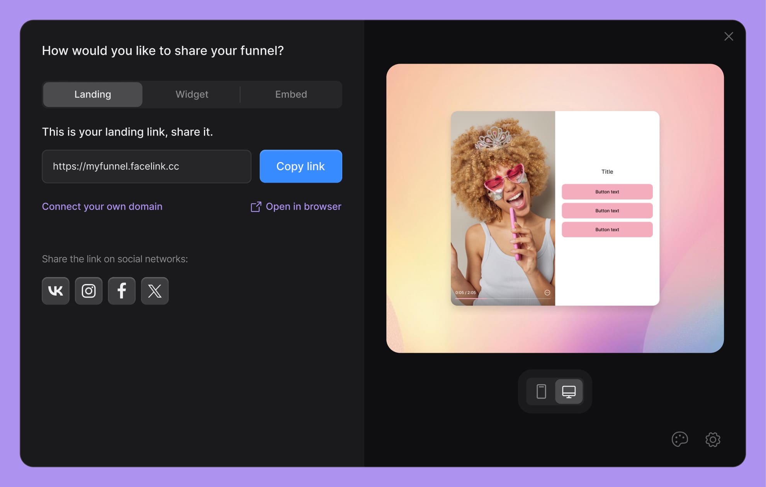Click the options icon on video preview
766x487 pixels.
(547, 293)
